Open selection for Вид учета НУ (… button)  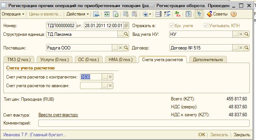click(235, 34)
